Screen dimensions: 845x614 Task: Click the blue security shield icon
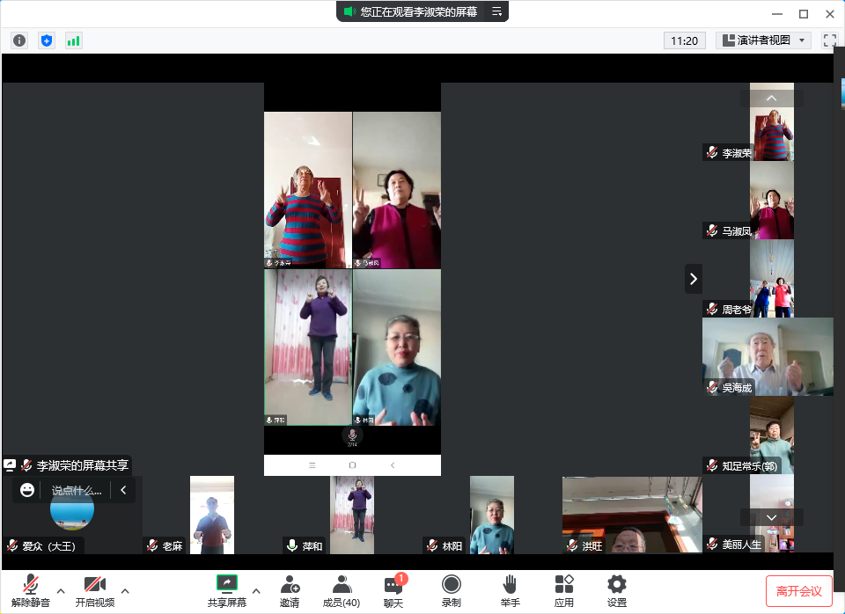(x=47, y=40)
